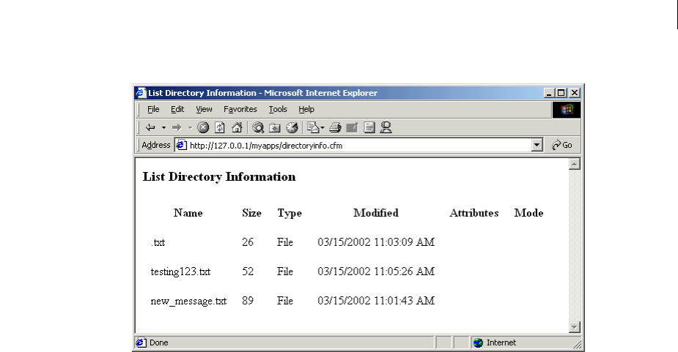Click the 11:03:09 AM modified date
This screenshot has height=352, width=678.
tap(376, 242)
